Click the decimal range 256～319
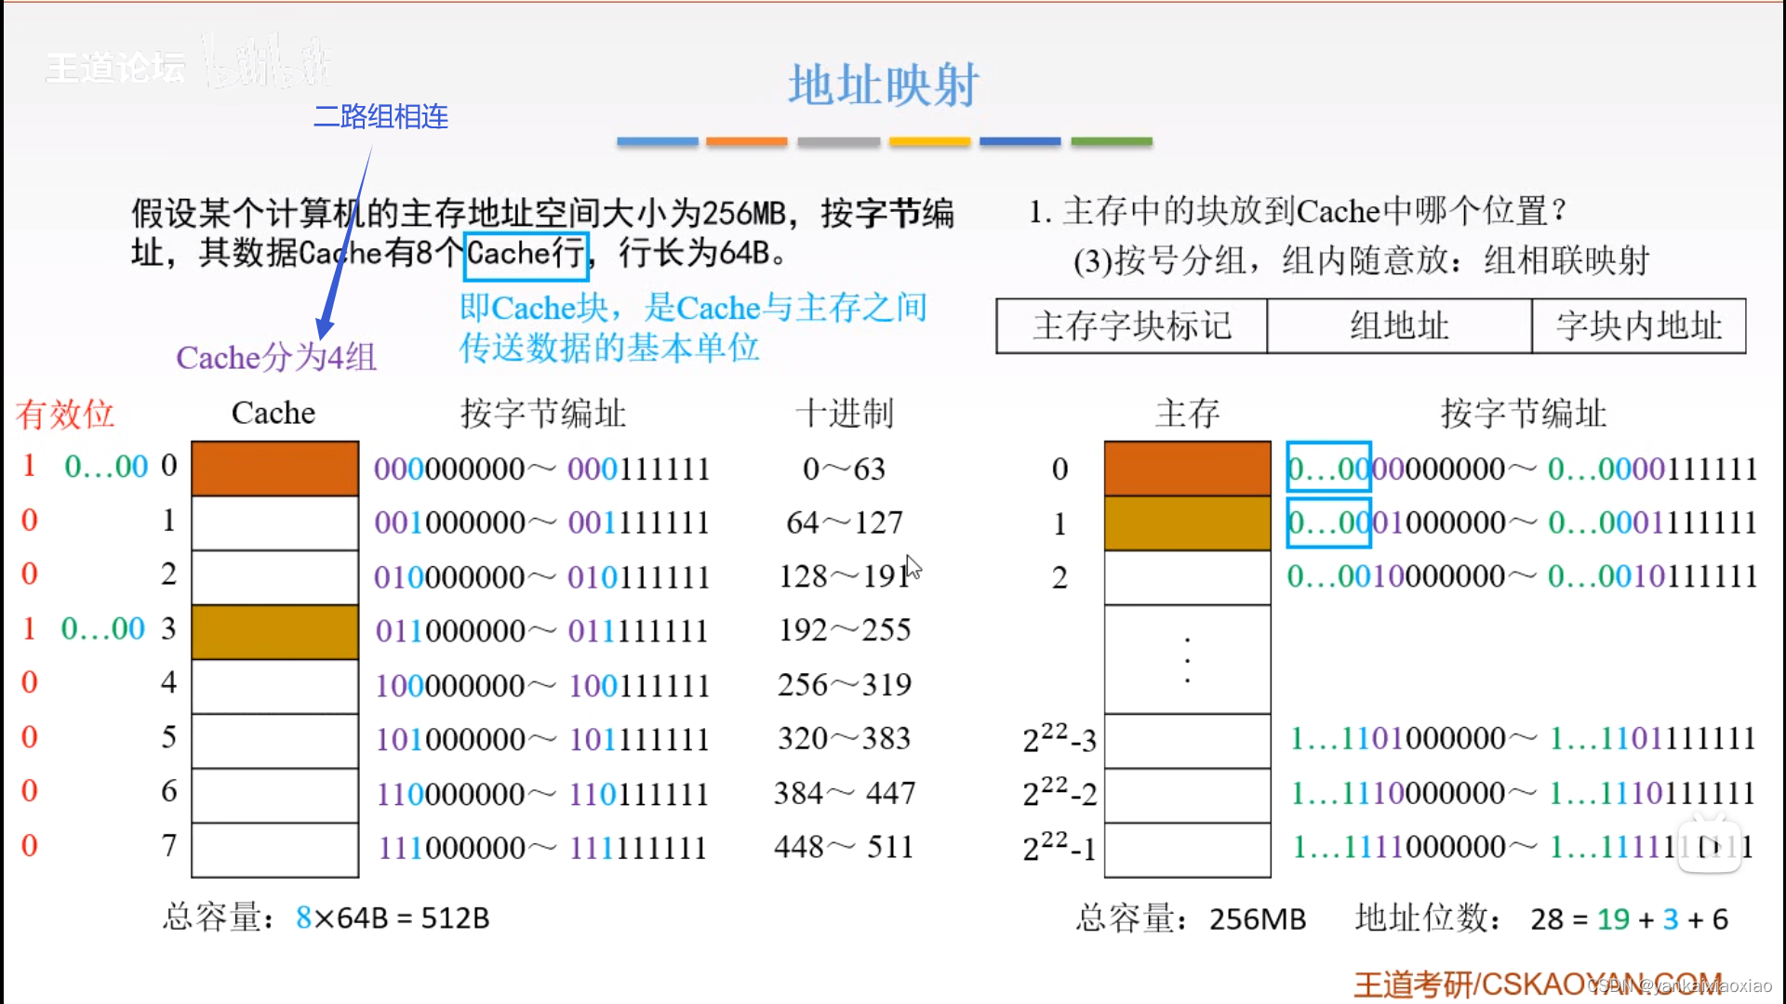Screen dimensions: 1786x1004 click(x=845, y=685)
